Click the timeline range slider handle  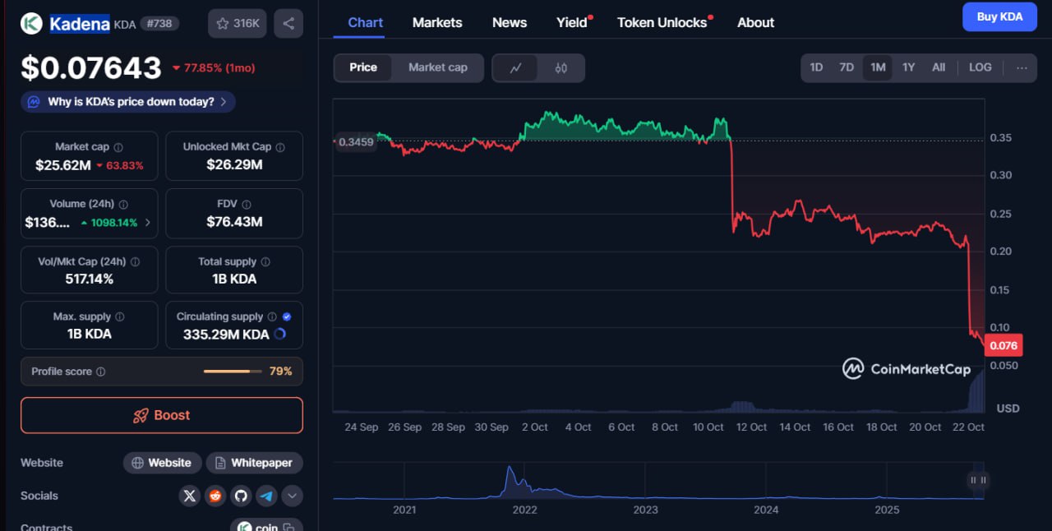tap(978, 480)
